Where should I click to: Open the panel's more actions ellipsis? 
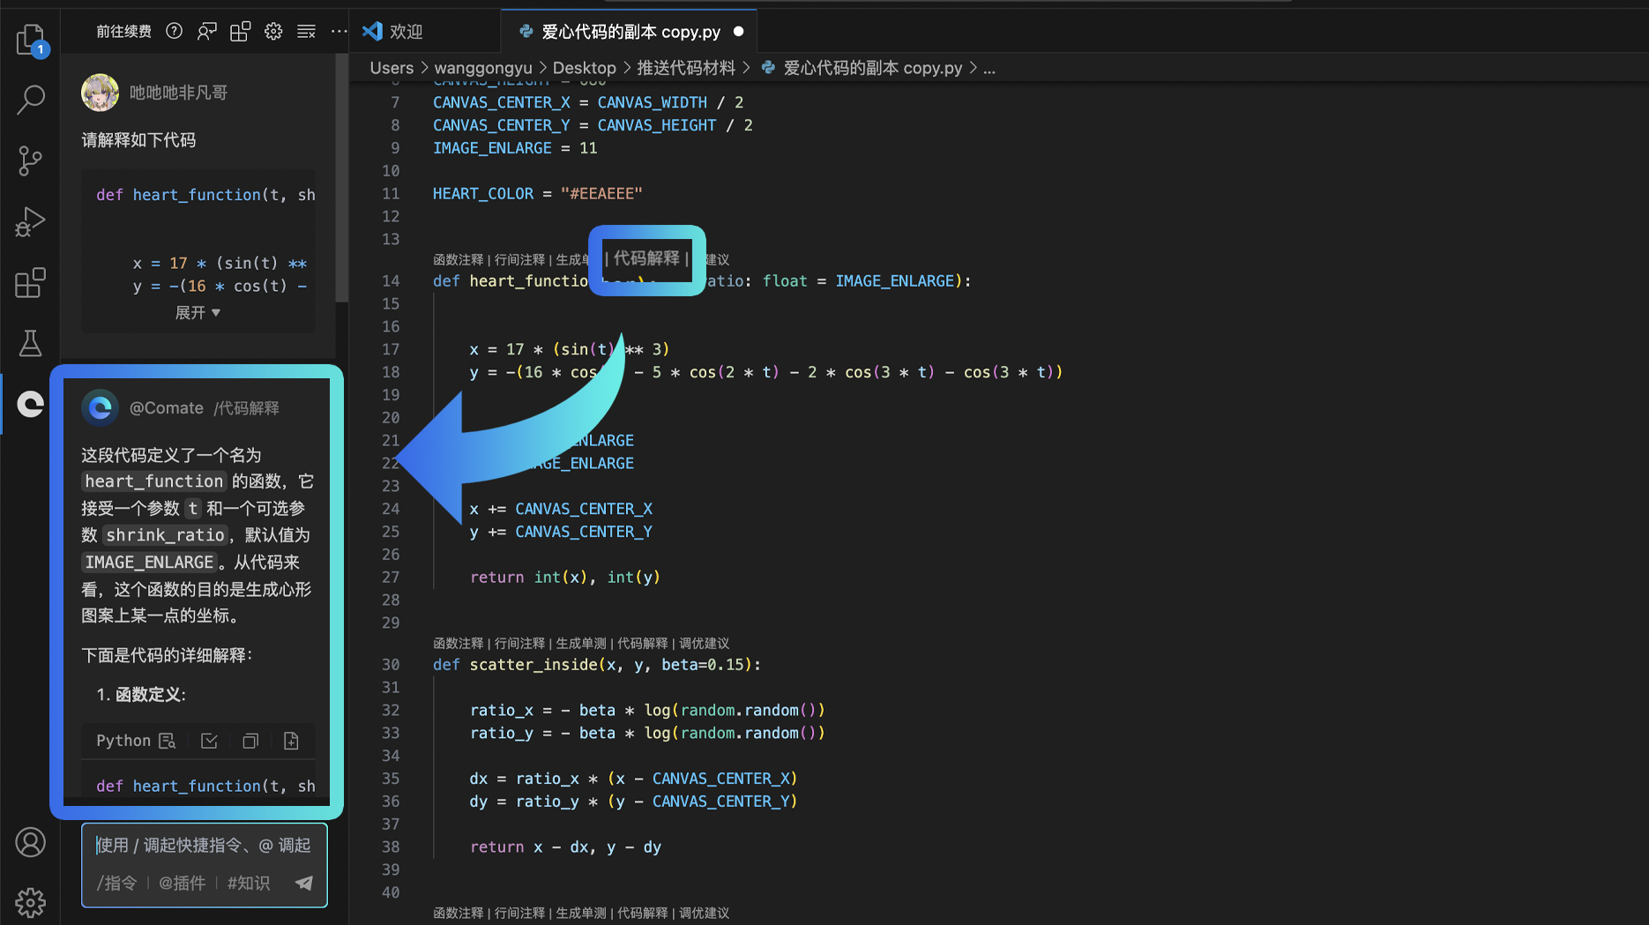pos(339,32)
